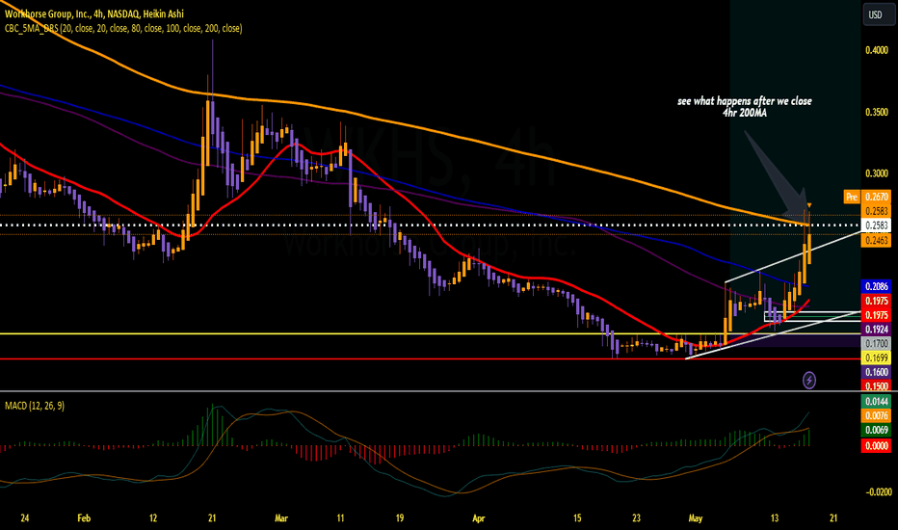The width and height of the screenshot is (898, 530).
Task: Click the Feb date axis label
Action: (84, 518)
